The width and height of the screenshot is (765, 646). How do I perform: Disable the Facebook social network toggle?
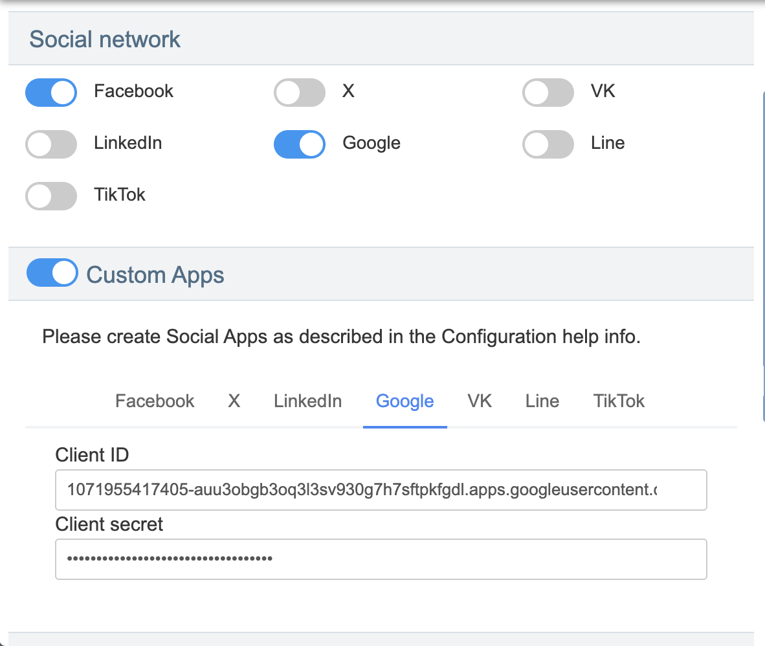[x=50, y=92]
